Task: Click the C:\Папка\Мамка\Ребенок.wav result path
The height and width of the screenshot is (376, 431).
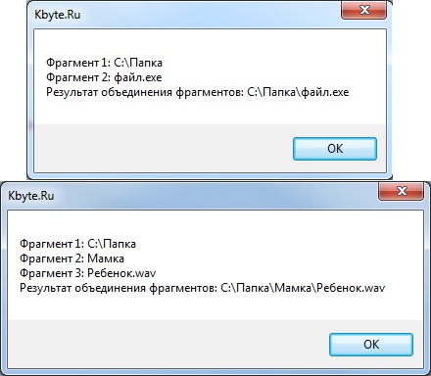Action: [x=303, y=288]
